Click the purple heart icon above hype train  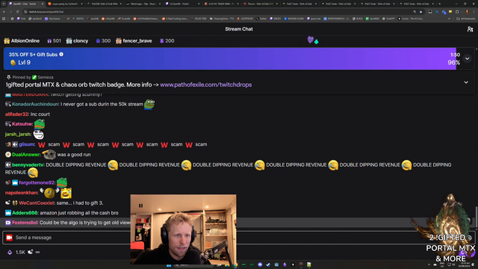(311, 40)
